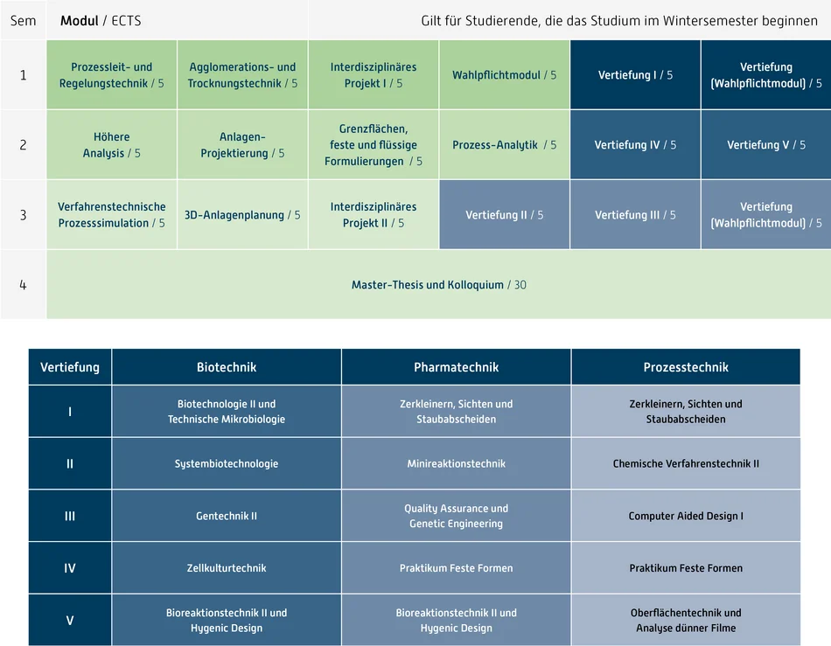Select the green 'Wahlpflichtmodul / 5' cell
Viewport: 831px width, 646px height.
coord(504,75)
